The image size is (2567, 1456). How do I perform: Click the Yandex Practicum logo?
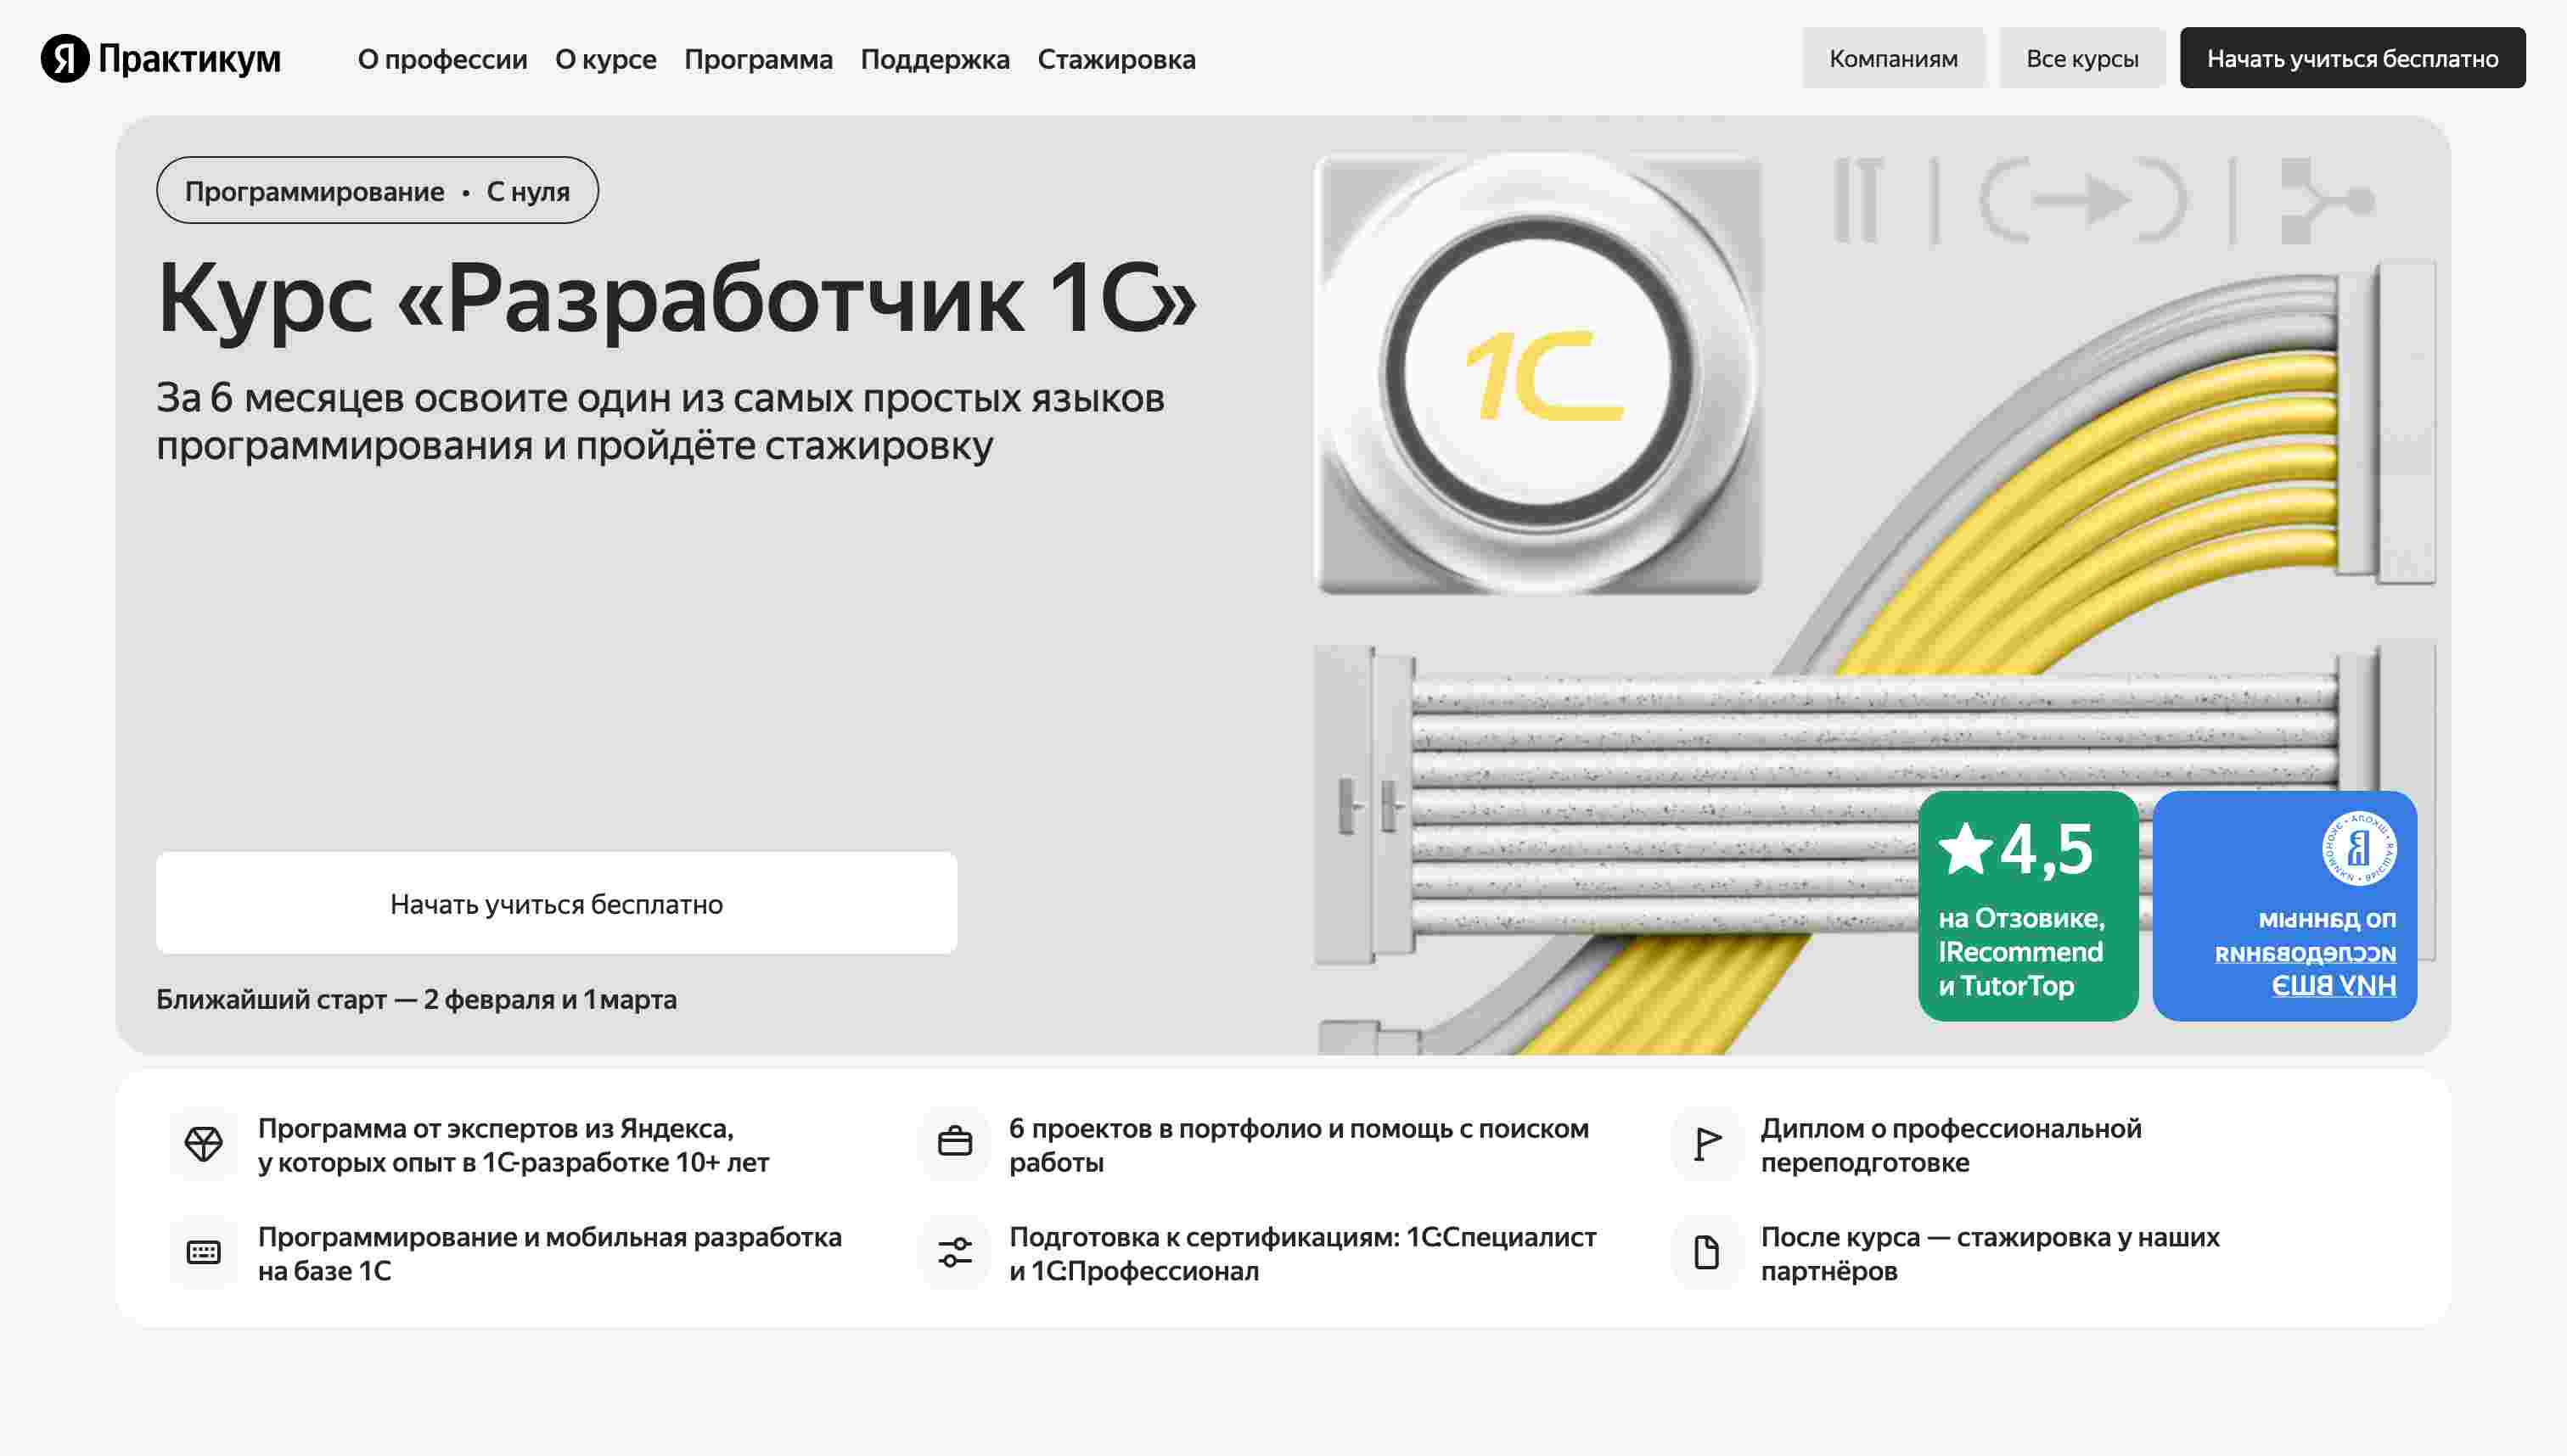[x=160, y=58]
